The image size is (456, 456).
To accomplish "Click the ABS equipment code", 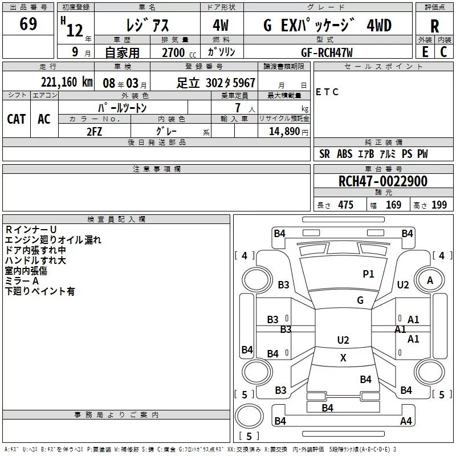I will tap(344, 153).
